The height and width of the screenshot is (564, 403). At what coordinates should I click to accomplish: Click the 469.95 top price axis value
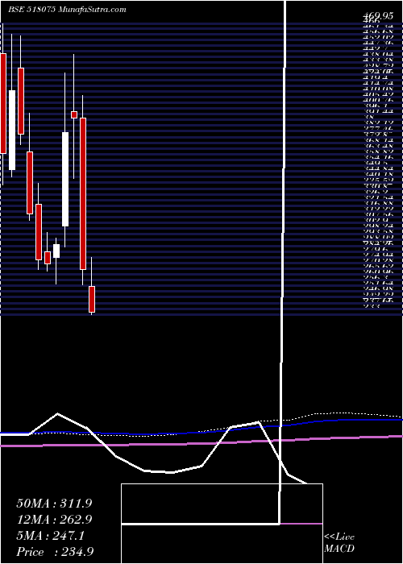click(x=378, y=16)
